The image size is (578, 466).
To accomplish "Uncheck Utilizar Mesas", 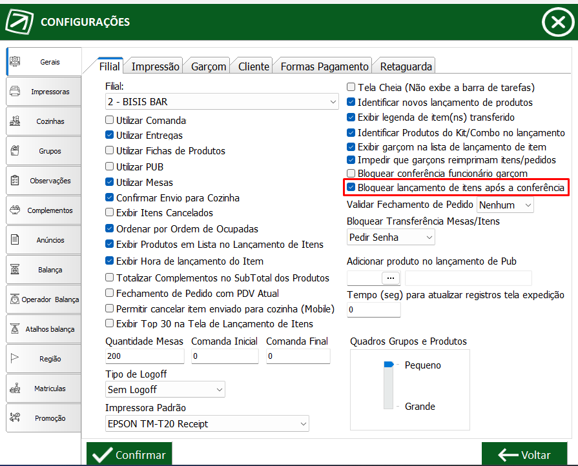I will click(x=110, y=182).
